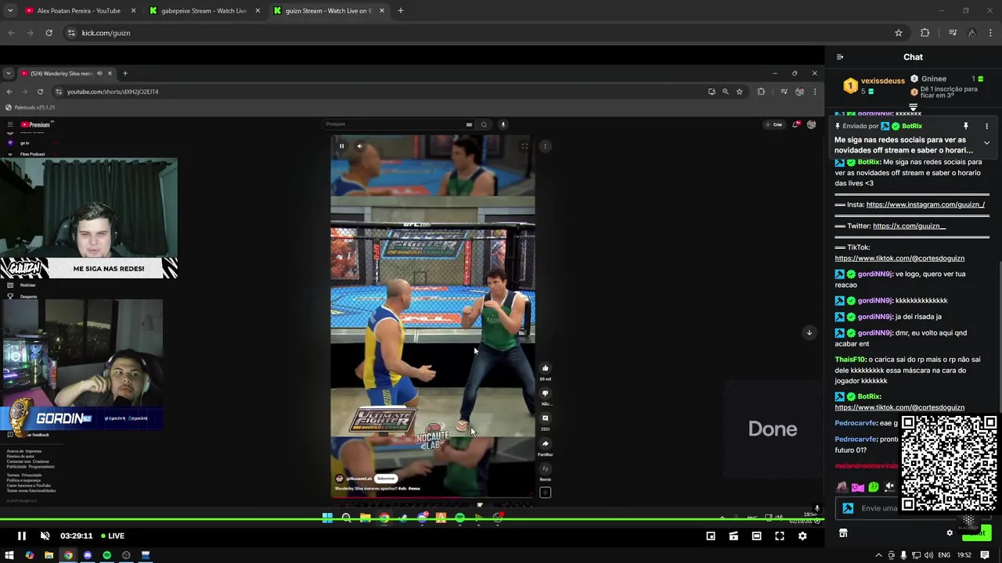The image size is (1002, 563).
Task: Open the tab search dropdown arrow
Action: click(9, 11)
